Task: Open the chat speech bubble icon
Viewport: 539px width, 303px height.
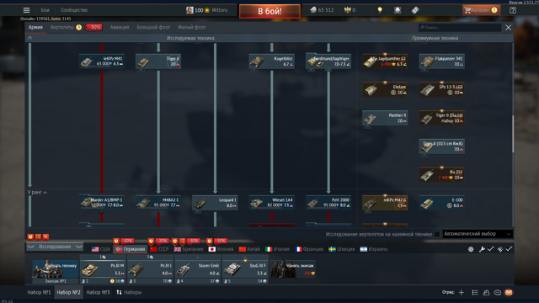Action: (498, 292)
